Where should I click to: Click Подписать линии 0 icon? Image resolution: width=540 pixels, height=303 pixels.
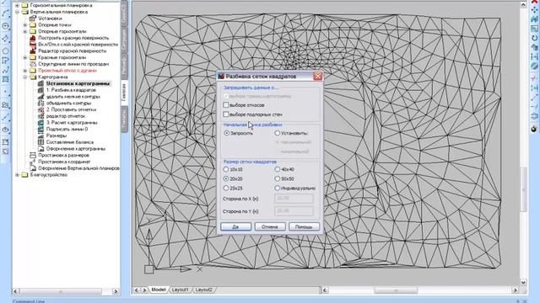(40, 129)
